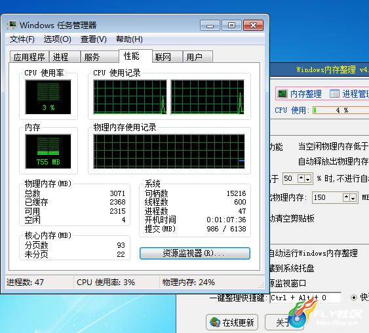Open 资源监视器(R) button
369x333 pixels.
click(195, 253)
